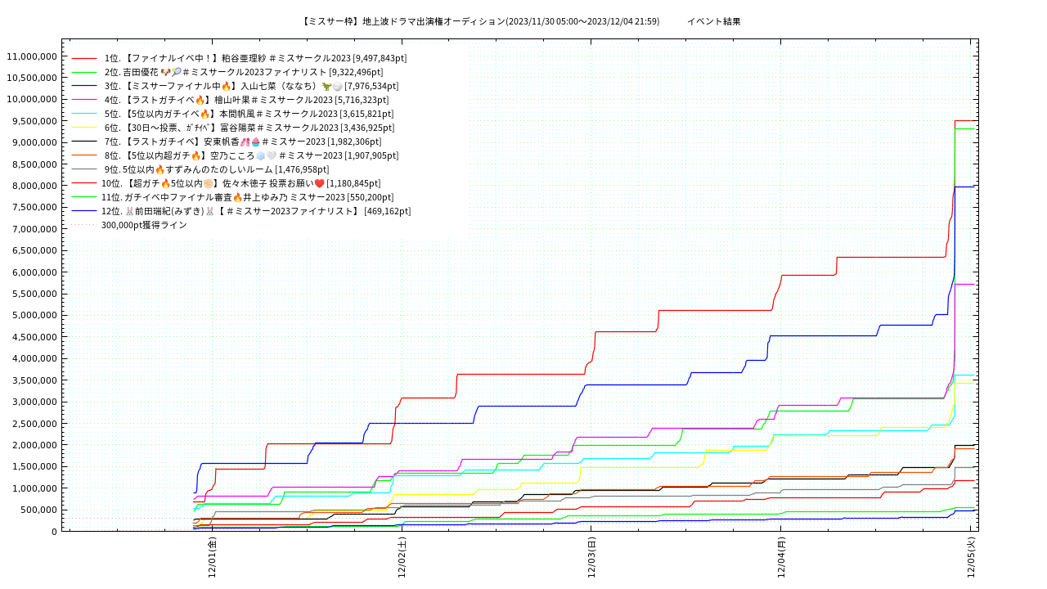The width and height of the screenshot is (1047, 589).
Task: Click the 8,500,000 y-axis label
Action: (x=34, y=164)
